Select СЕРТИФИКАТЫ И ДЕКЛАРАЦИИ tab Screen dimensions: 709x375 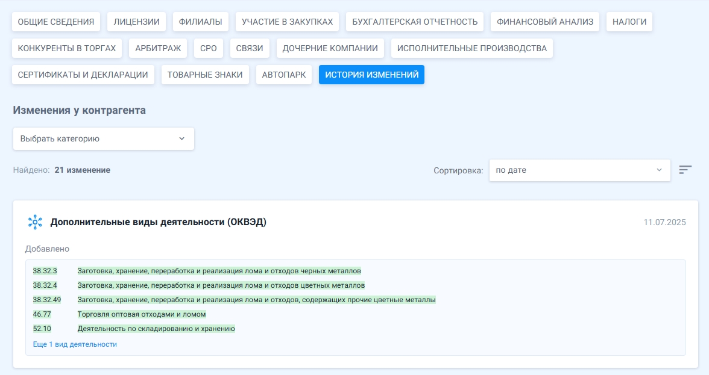click(x=83, y=75)
